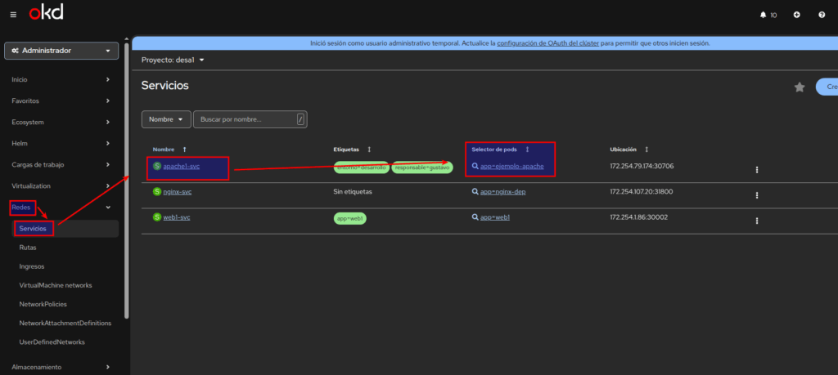Open the Nombre filter type dropdown
This screenshot has height=375, width=838.
pyautogui.click(x=166, y=119)
